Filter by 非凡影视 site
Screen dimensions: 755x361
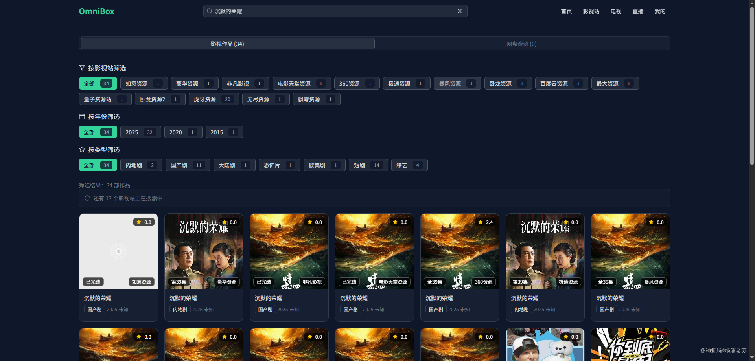point(245,83)
